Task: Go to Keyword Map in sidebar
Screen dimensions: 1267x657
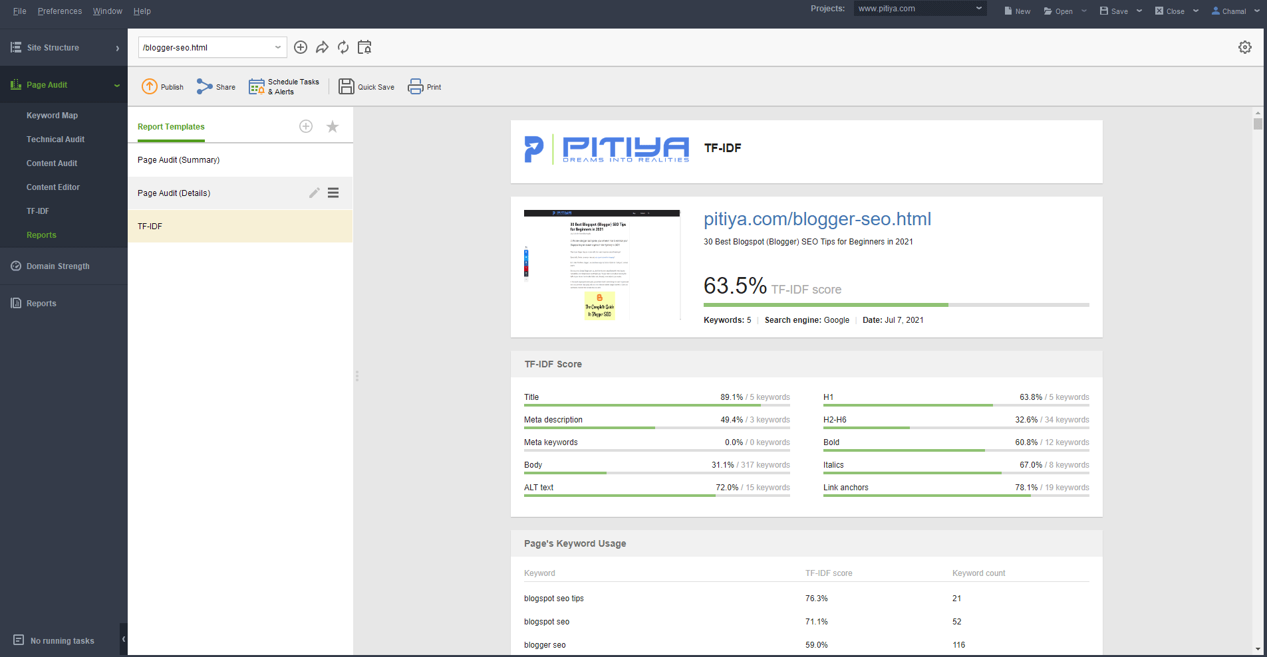Action: point(52,115)
